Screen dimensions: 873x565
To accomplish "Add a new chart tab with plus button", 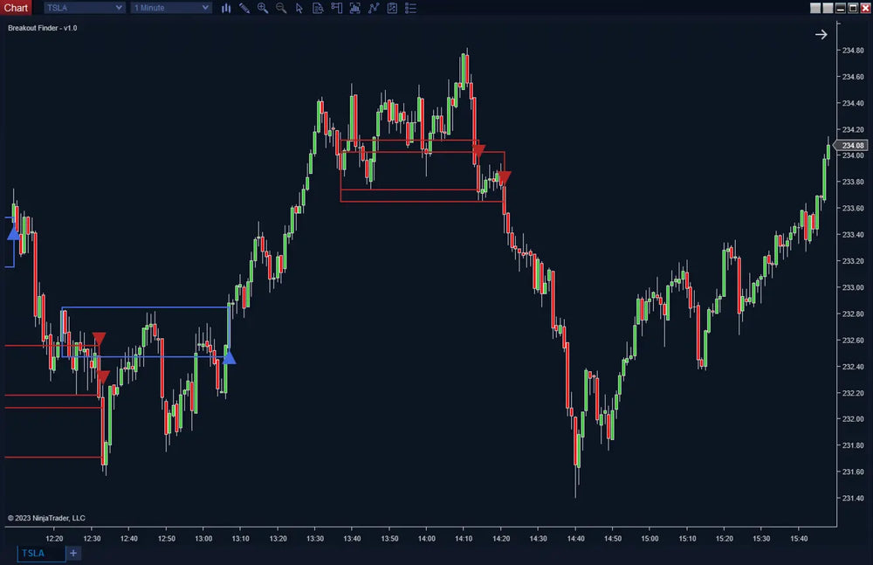I will pos(73,553).
